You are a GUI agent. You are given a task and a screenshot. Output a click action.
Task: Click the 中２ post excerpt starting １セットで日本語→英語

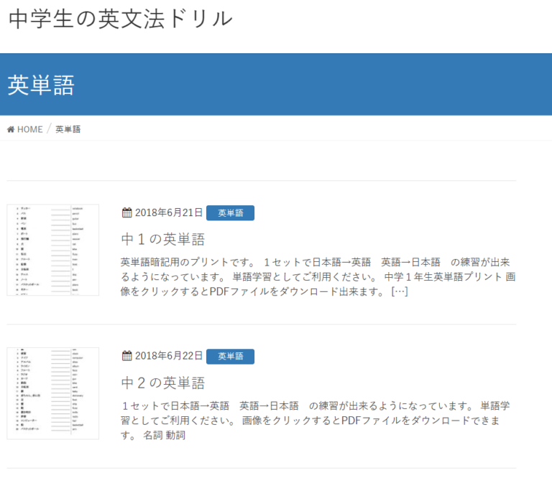pos(316,421)
